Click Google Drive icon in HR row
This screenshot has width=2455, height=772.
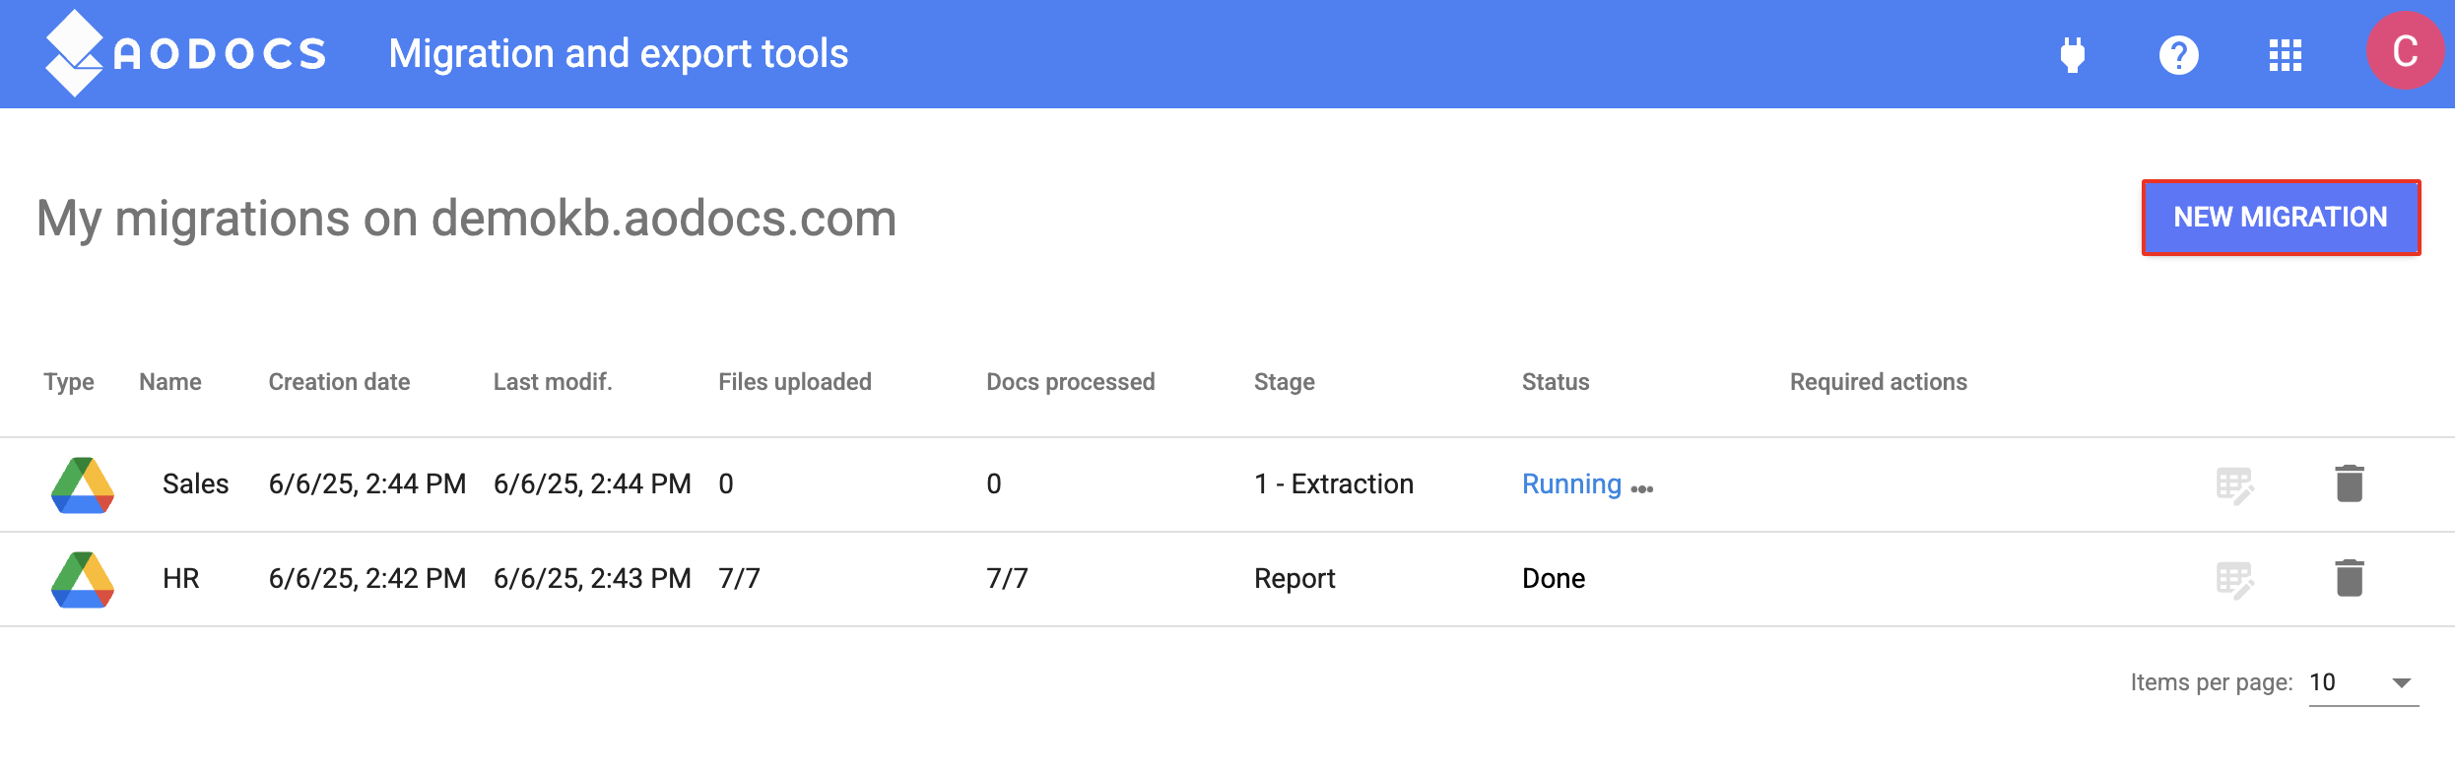[x=83, y=579]
